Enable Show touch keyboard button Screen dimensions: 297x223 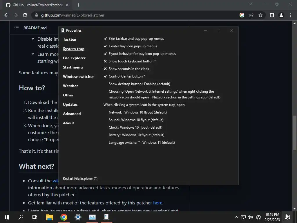click(130, 61)
